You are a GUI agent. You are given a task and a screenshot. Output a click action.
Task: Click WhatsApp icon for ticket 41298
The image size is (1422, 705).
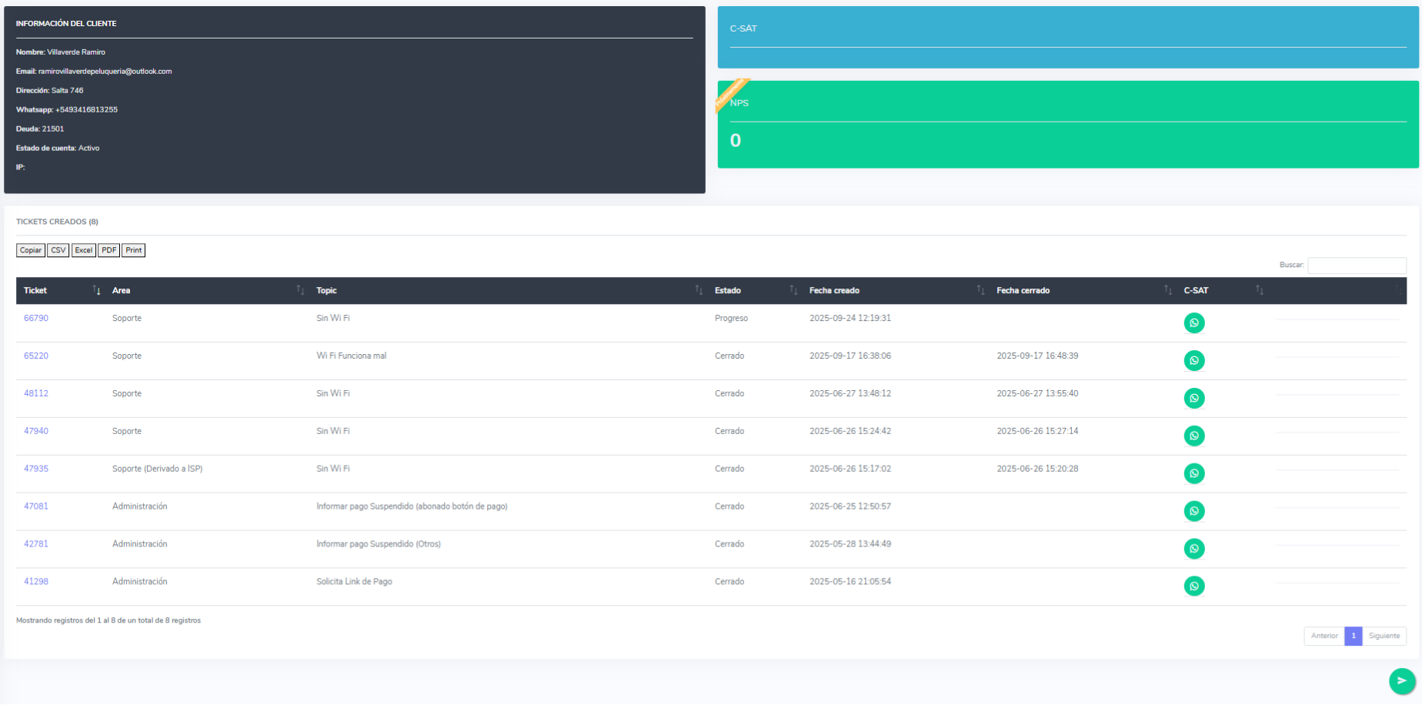[x=1193, y=586]
